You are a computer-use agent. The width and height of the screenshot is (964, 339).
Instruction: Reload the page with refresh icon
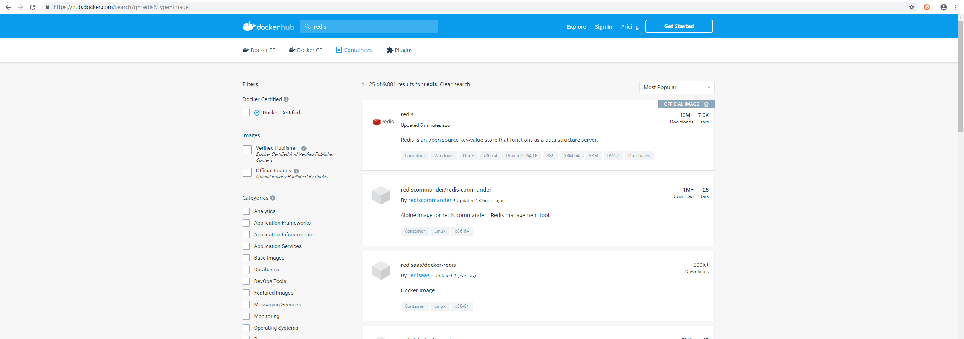[x=32, y=7]
